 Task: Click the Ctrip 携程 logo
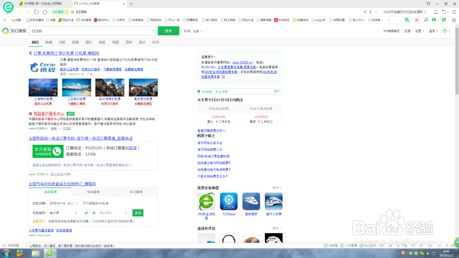point(43,67)
